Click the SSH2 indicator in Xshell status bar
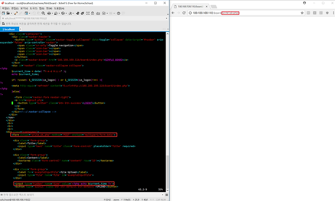This screenshot has width=335, height=201. (x=107, y=200)
